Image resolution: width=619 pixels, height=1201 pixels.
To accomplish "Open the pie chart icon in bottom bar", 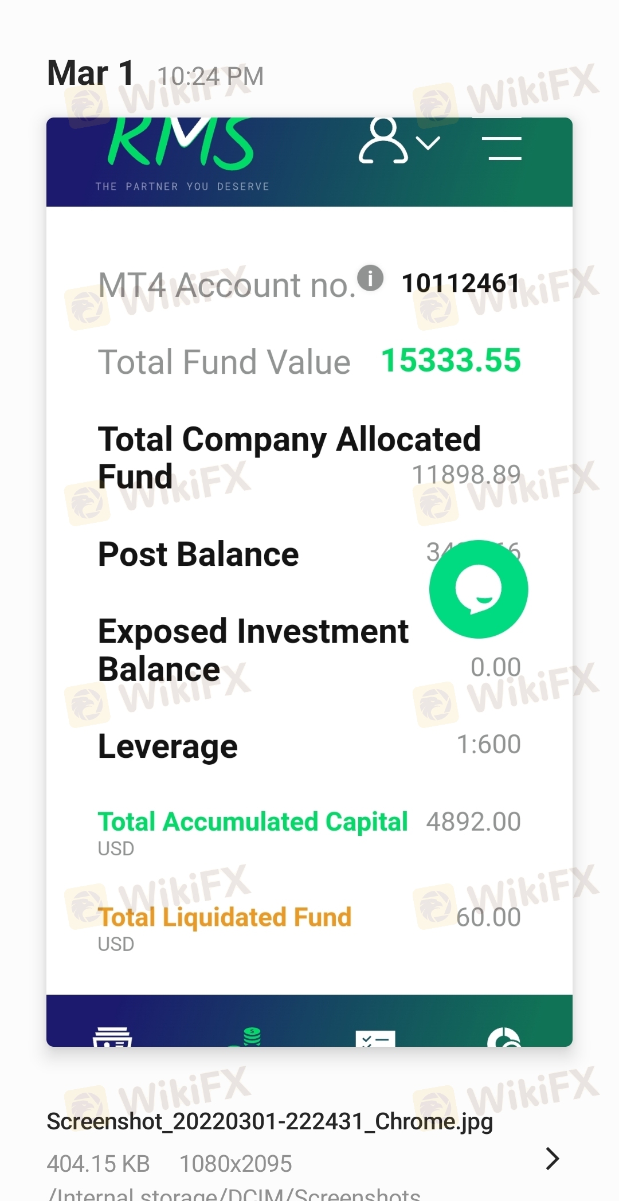I will click(x=504, y=1036).
